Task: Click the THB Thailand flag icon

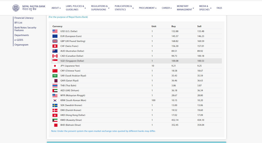Action: tap(55, 86)
